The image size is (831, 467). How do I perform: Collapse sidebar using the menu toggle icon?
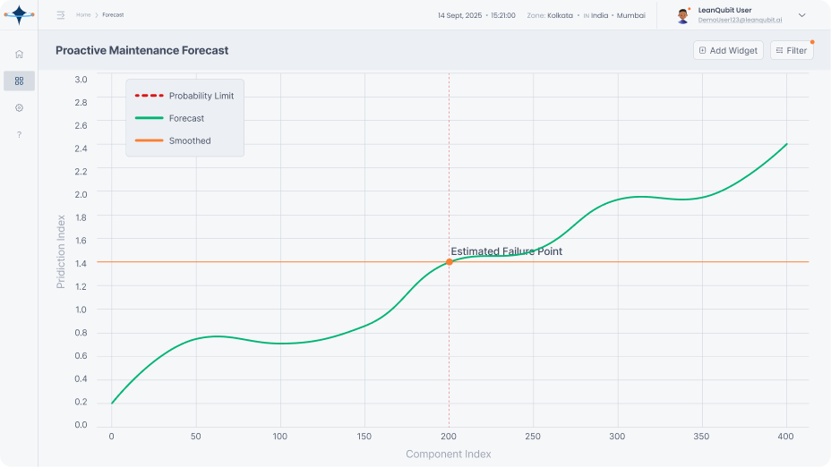(x=61, y=15)
